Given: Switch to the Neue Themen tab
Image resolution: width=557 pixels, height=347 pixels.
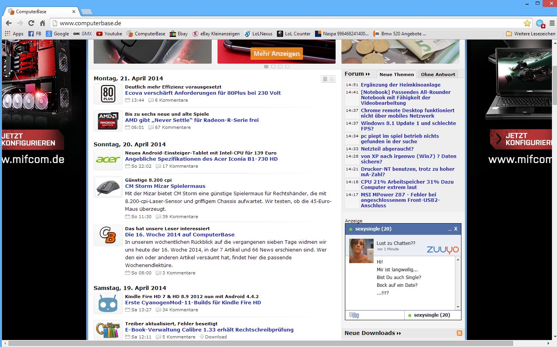Looking at the screenshot, I should coord(397,75).
